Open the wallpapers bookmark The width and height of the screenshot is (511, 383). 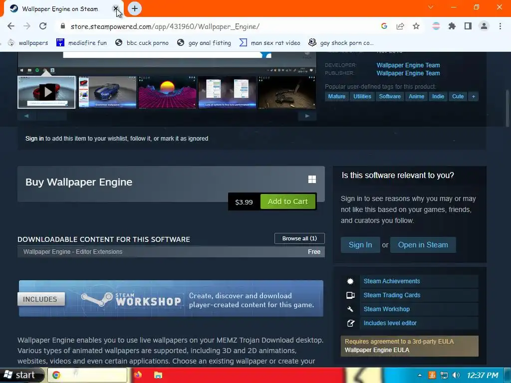pos(28,43)
